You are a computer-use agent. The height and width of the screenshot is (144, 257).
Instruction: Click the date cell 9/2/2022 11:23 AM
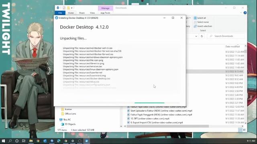point(235,52)
